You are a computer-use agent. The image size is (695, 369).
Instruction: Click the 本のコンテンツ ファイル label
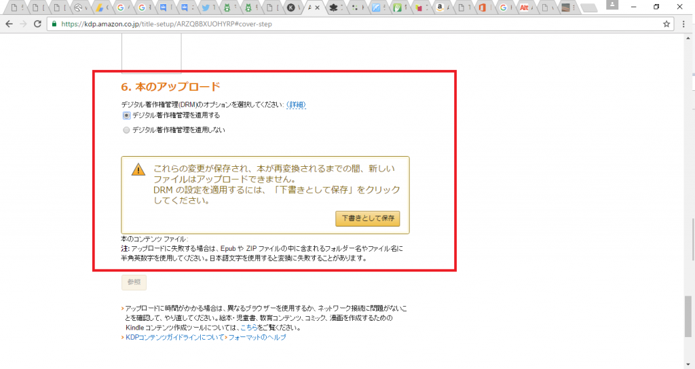pyautogui.click(x=154, y=239)
